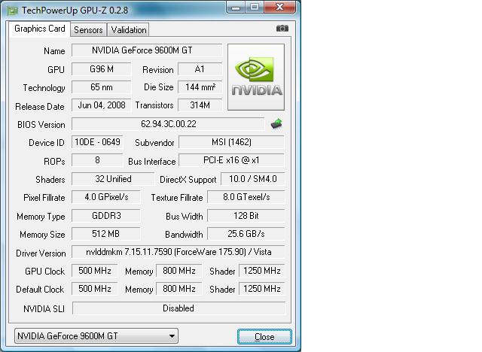Click the Driver Version field nvlddmkm 7.15.11.7590
This screenshot has width=482, height=352.
[x=178, y=252]
